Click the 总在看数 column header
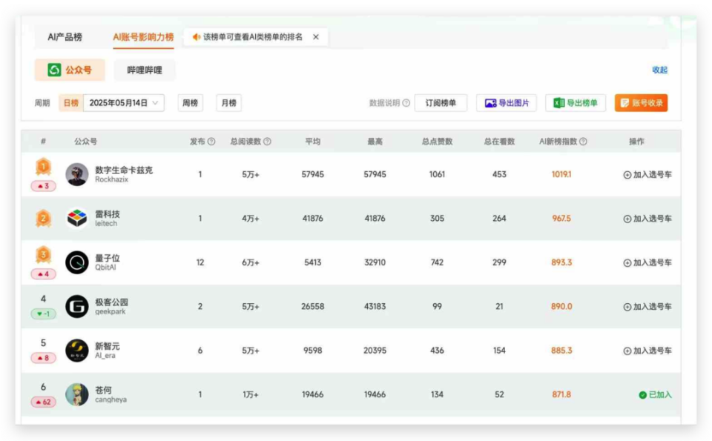 point(499,142)
